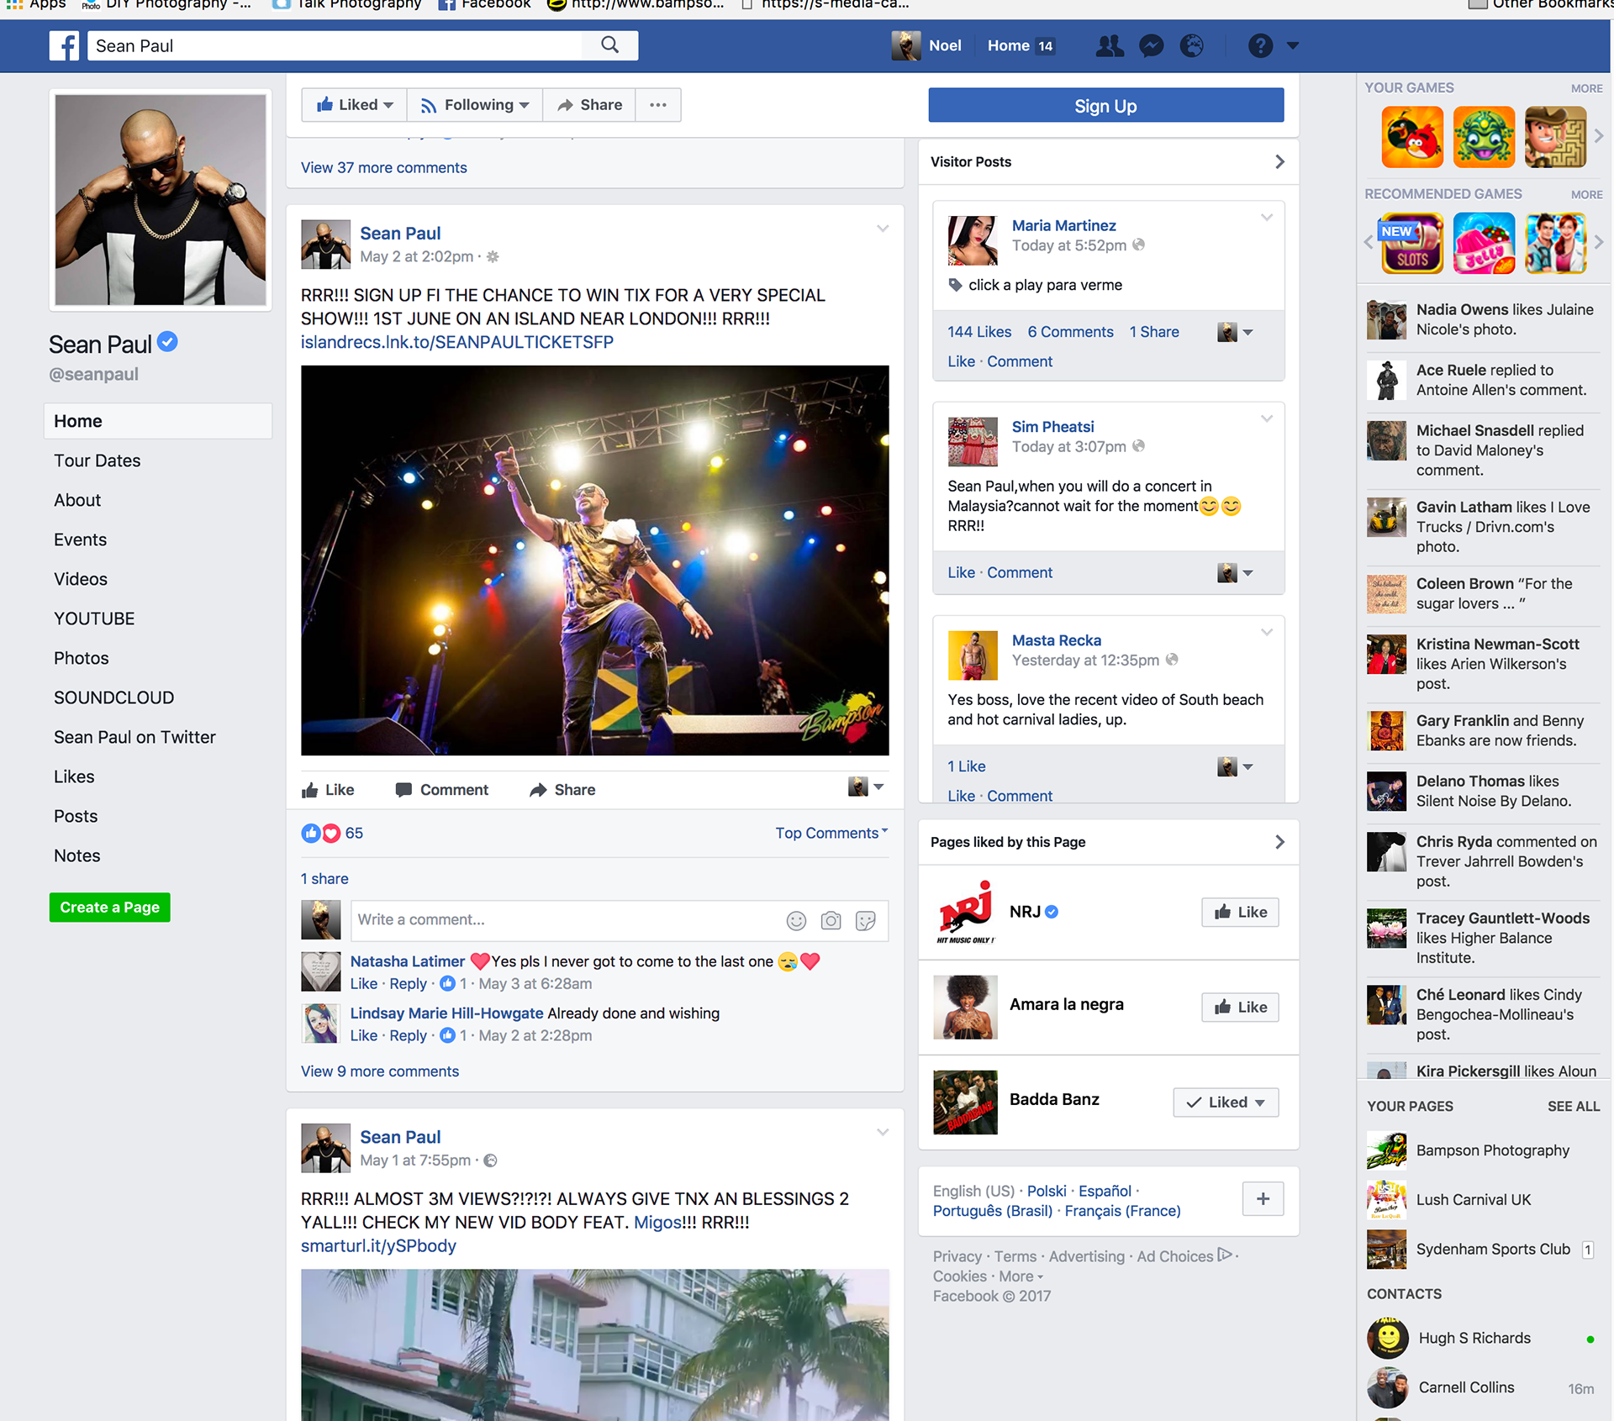Open the Following dropdown

tap(475, 105)
